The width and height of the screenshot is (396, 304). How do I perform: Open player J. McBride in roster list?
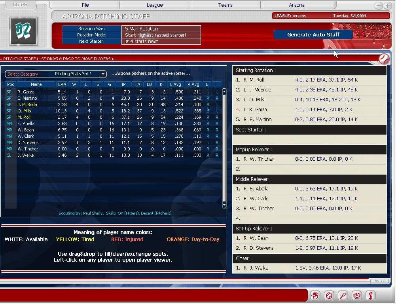click(27, 104)
